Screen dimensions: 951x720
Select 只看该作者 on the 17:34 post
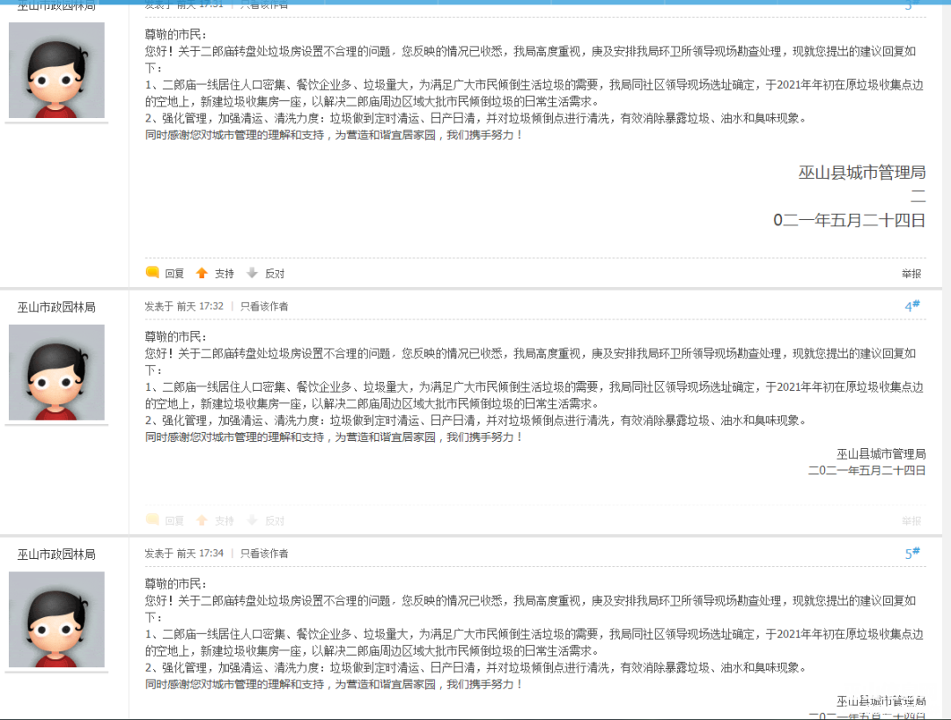[264, 554]
